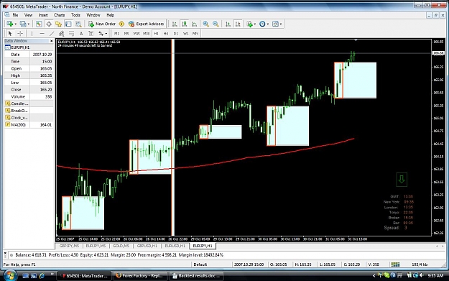
Task: Select the Text (A) tool
Action: (81, 34)
